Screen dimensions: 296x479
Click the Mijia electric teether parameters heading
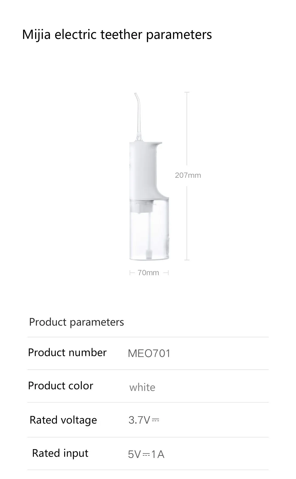[117, 35]
